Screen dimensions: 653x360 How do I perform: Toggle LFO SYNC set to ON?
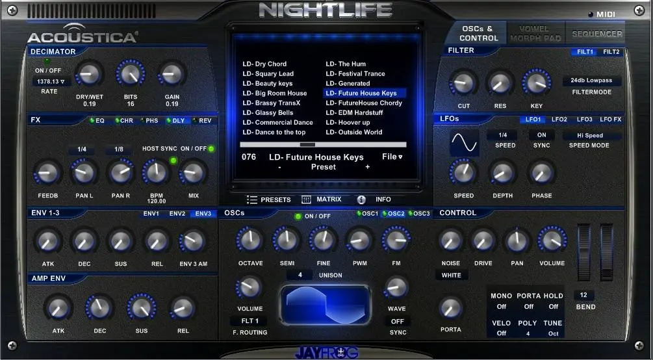[x=541, y=135]
